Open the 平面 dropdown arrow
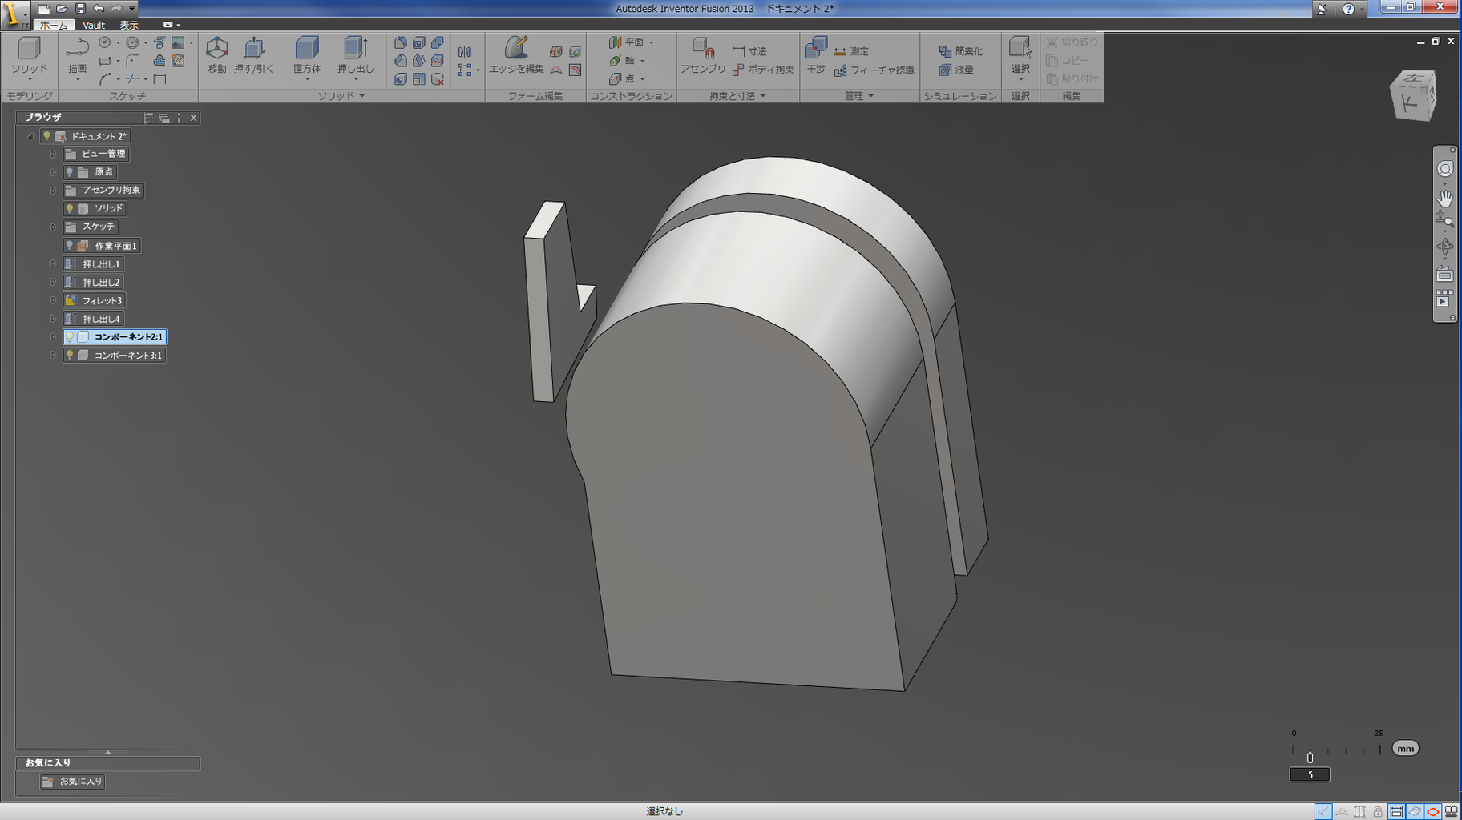Image resolution: width=1462 pixels, height=820 pixels. click(651, 42)
